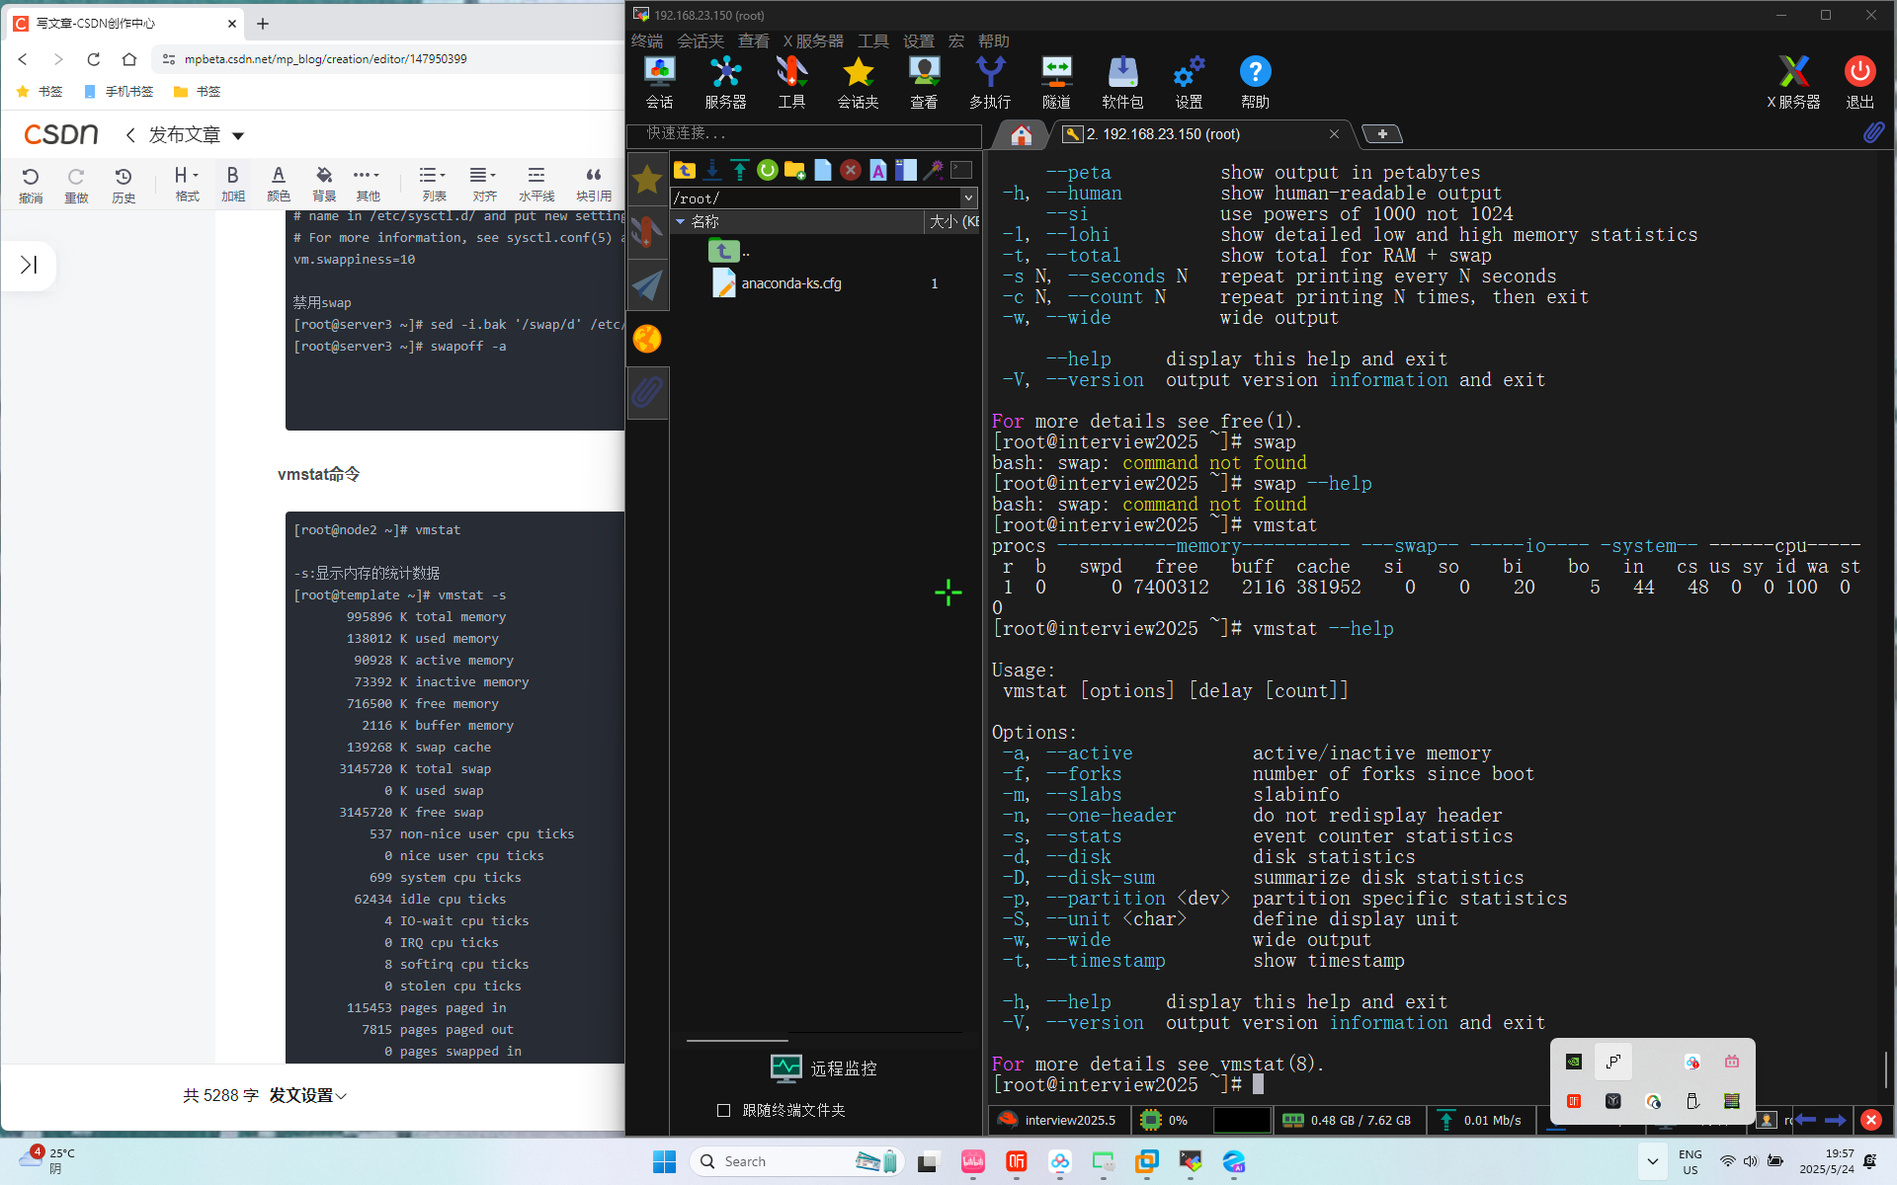Click the Bold (加粗) button in CSDN editor

point(232,183)
